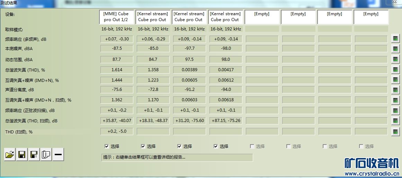
Task: Toggle 选择 checkbox under fourth device column
Action: pos(216,146)
